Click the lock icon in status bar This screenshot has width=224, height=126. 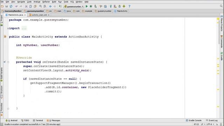click(x=217, y=124)
